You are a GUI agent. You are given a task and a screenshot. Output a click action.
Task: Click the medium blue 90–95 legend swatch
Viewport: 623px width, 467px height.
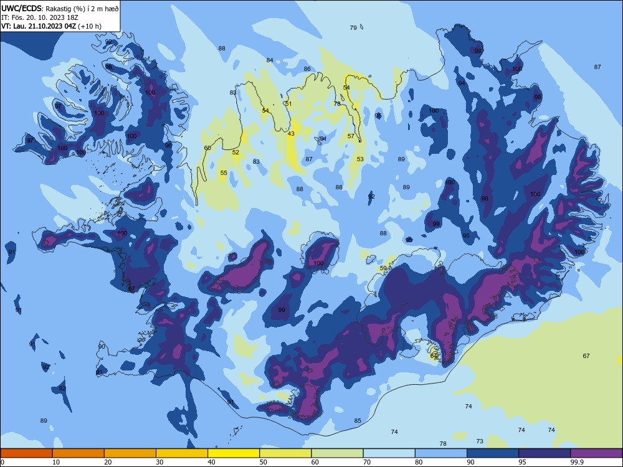coord(493,453)
